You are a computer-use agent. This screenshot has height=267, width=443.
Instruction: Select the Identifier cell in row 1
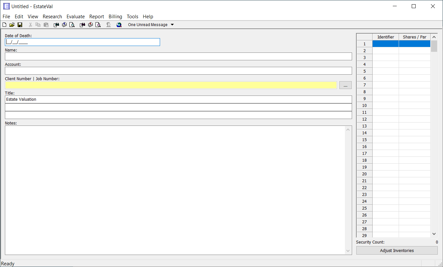[x=386, y=44]
